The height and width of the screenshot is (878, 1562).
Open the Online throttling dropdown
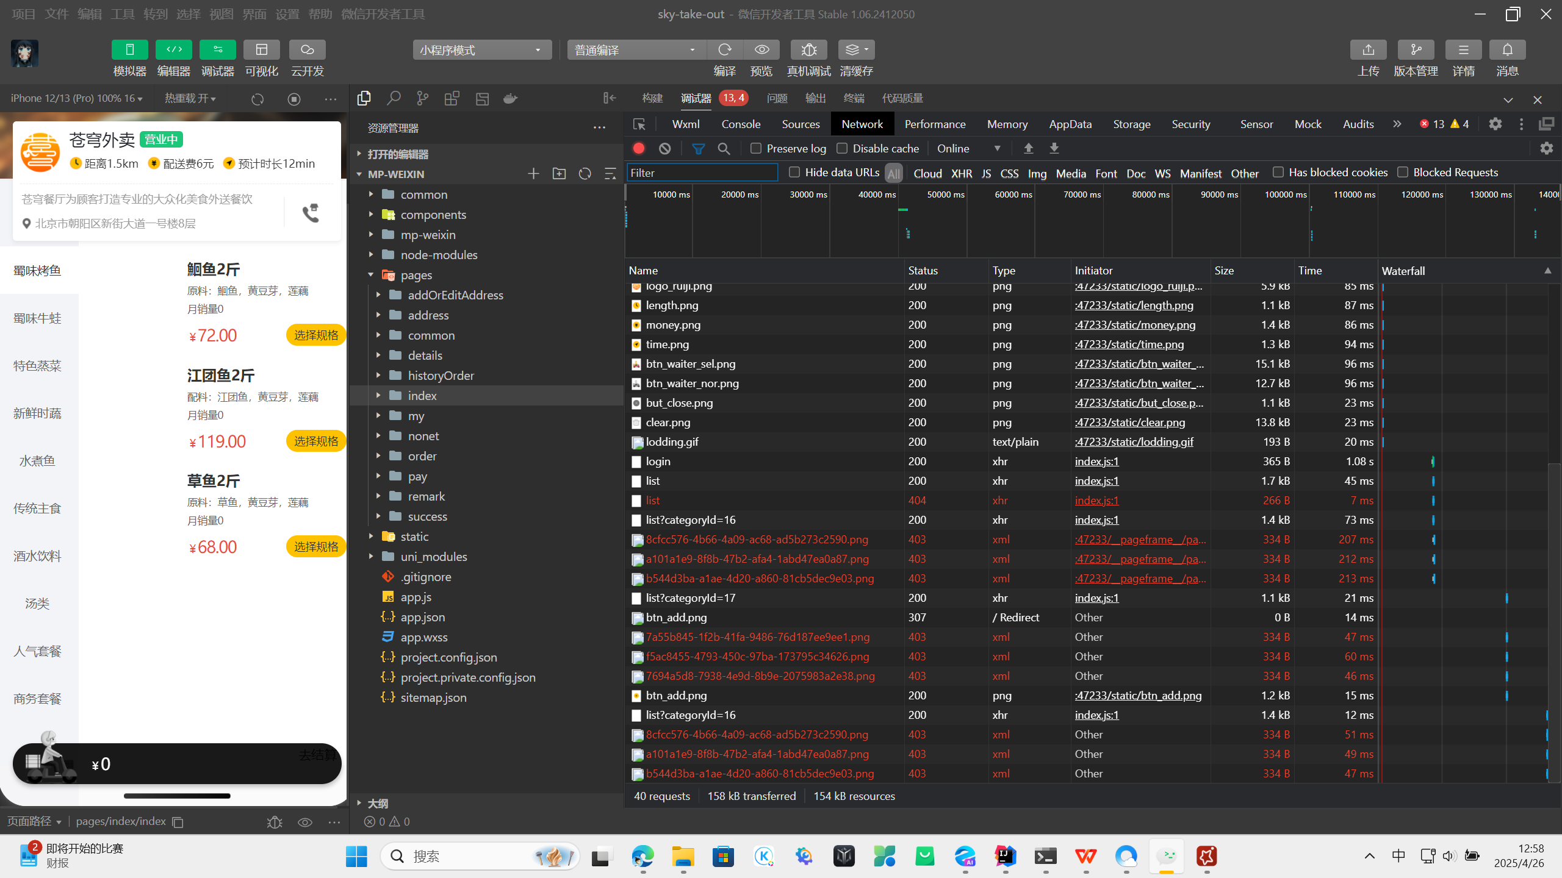coord(969,149)
